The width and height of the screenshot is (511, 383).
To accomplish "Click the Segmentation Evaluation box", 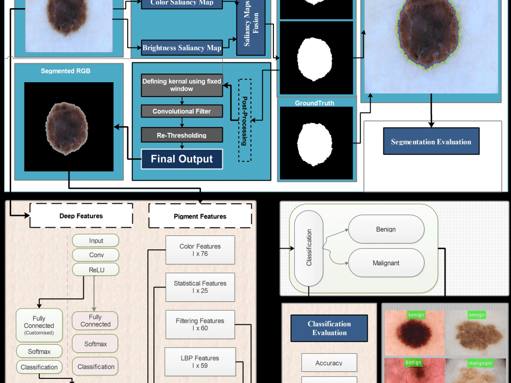I will click(x=431, y=141).
